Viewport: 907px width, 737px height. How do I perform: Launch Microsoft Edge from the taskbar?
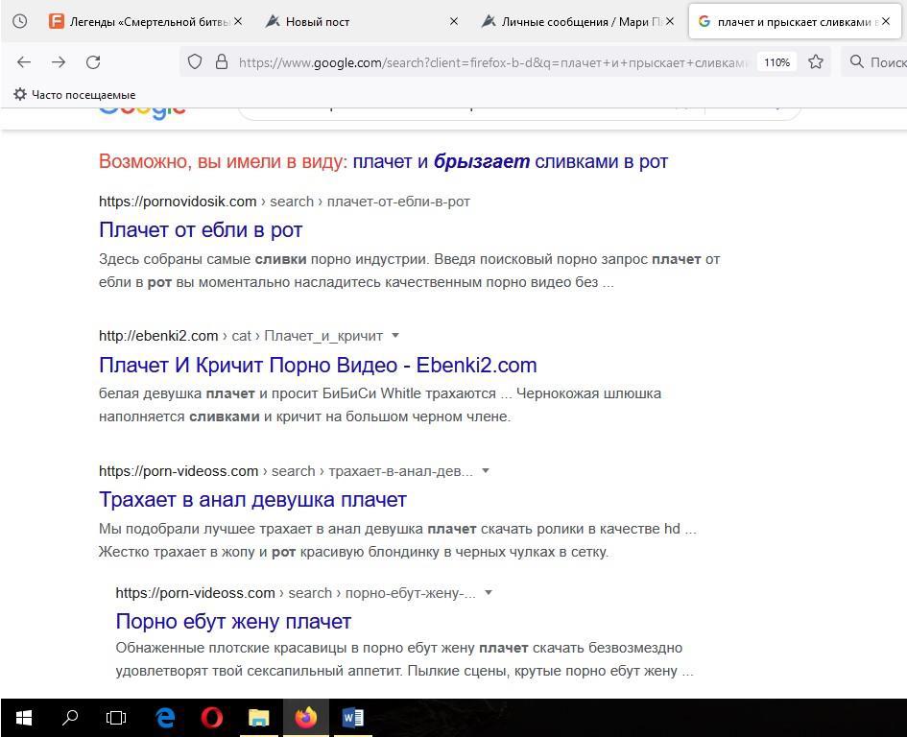point(166,718)
